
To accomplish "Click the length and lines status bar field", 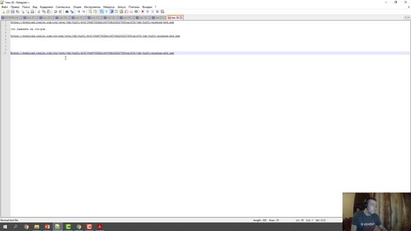I will coord(266,220).
